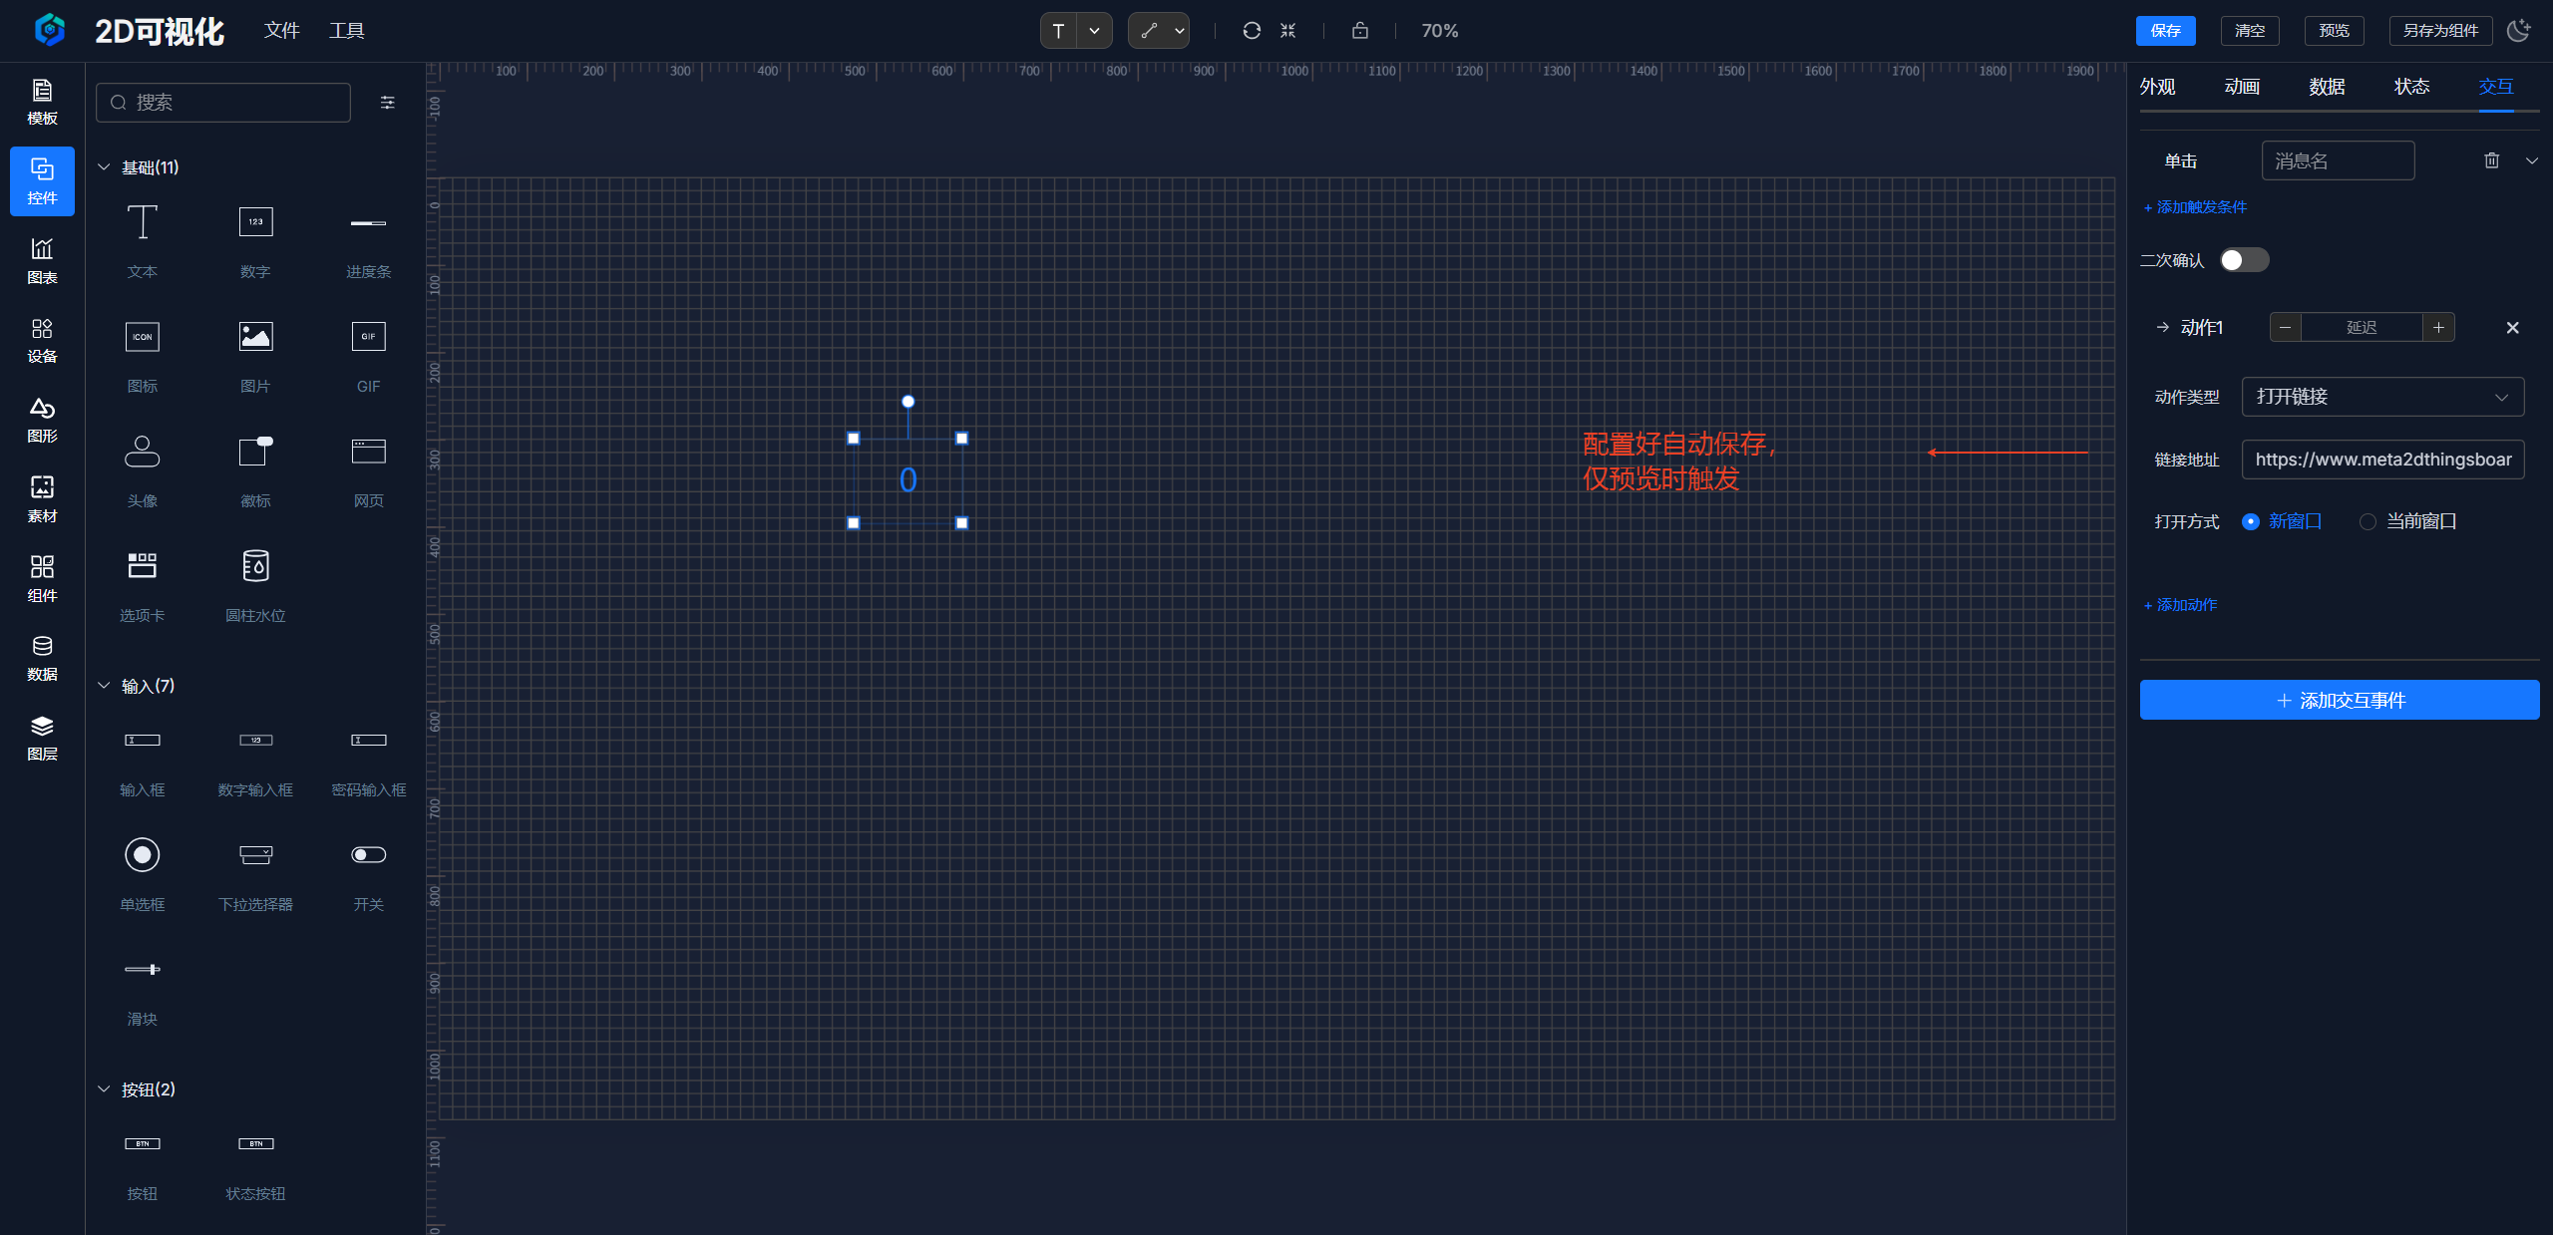Pick the 徽标 badge widget icon
The width and height of the screenshot is (2553, 1235).
[255, 452]
